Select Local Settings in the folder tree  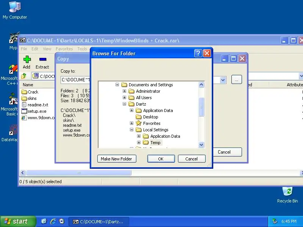[156, 130]
